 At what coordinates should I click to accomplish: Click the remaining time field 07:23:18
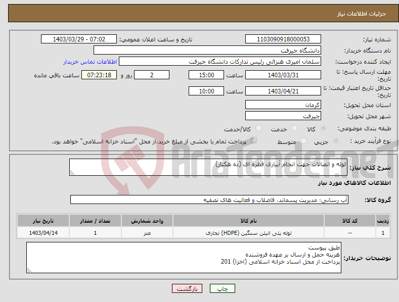click(99, 75)
